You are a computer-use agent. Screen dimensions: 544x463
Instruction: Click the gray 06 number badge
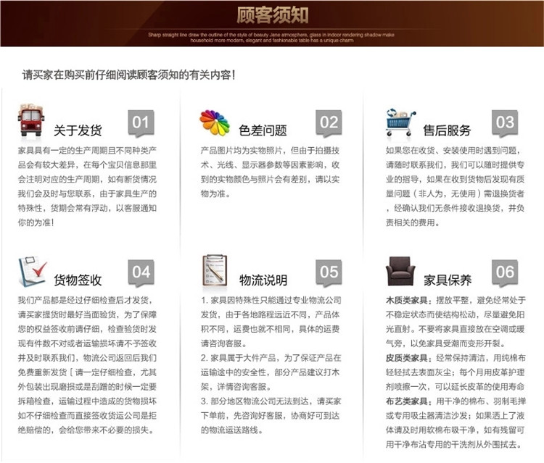point(505,273)
